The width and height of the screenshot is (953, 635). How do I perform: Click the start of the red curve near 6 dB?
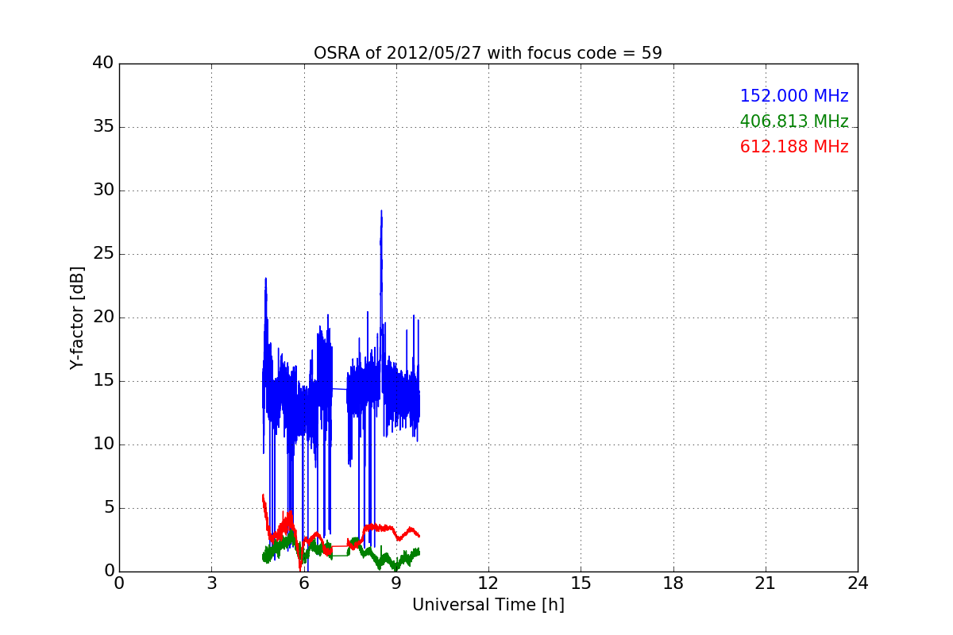263,496
